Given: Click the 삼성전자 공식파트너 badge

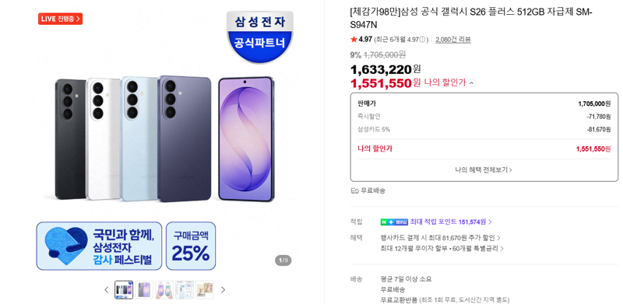Looking at the screenshot, I should point(259,36).
